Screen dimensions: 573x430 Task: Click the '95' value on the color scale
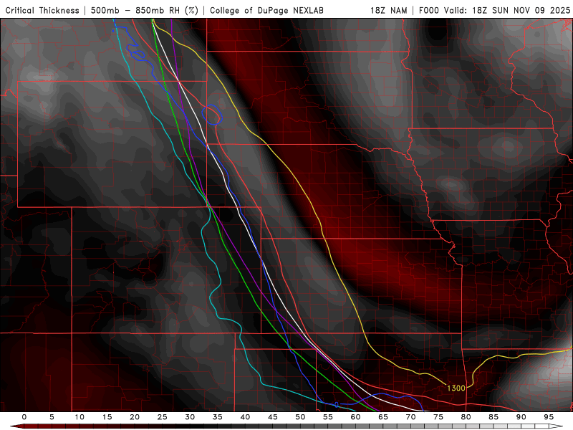pos(549,417)
